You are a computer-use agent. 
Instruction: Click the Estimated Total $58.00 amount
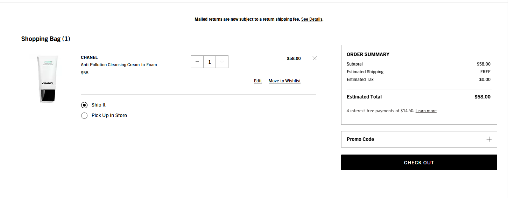tap(482, 97)
